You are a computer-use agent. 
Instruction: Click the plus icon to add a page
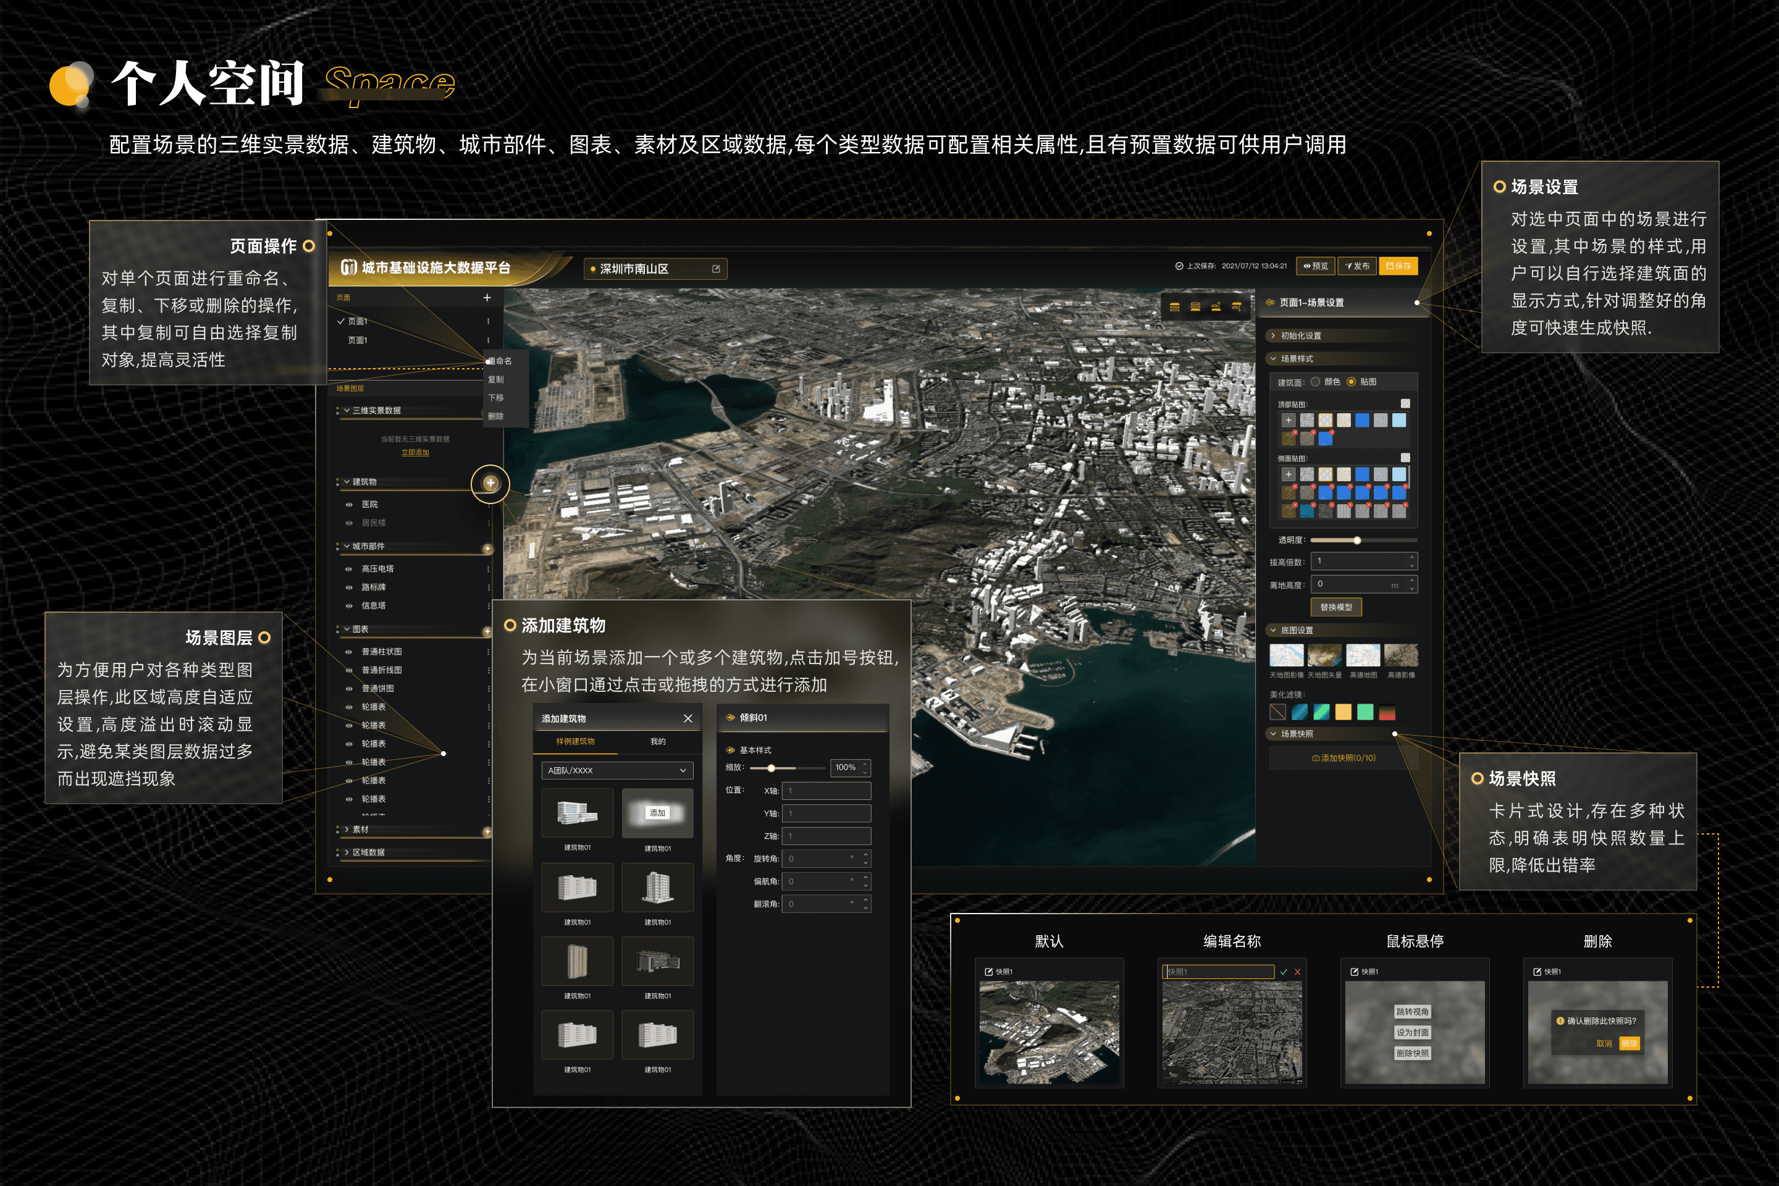click(x=487, y=298)
